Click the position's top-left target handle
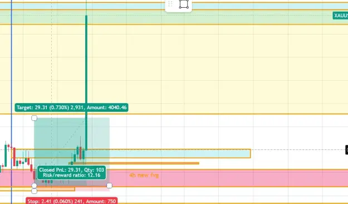 coord(34,118)
